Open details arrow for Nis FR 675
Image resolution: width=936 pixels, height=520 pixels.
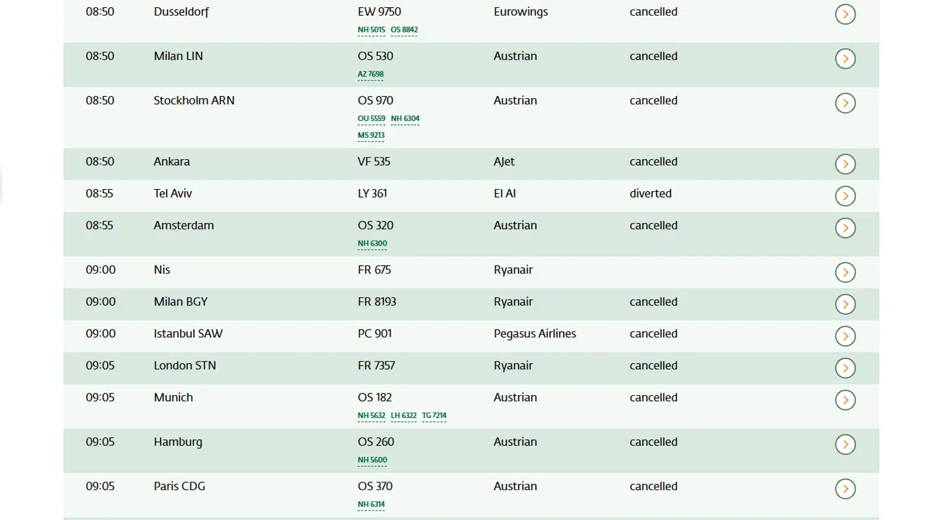845,272
